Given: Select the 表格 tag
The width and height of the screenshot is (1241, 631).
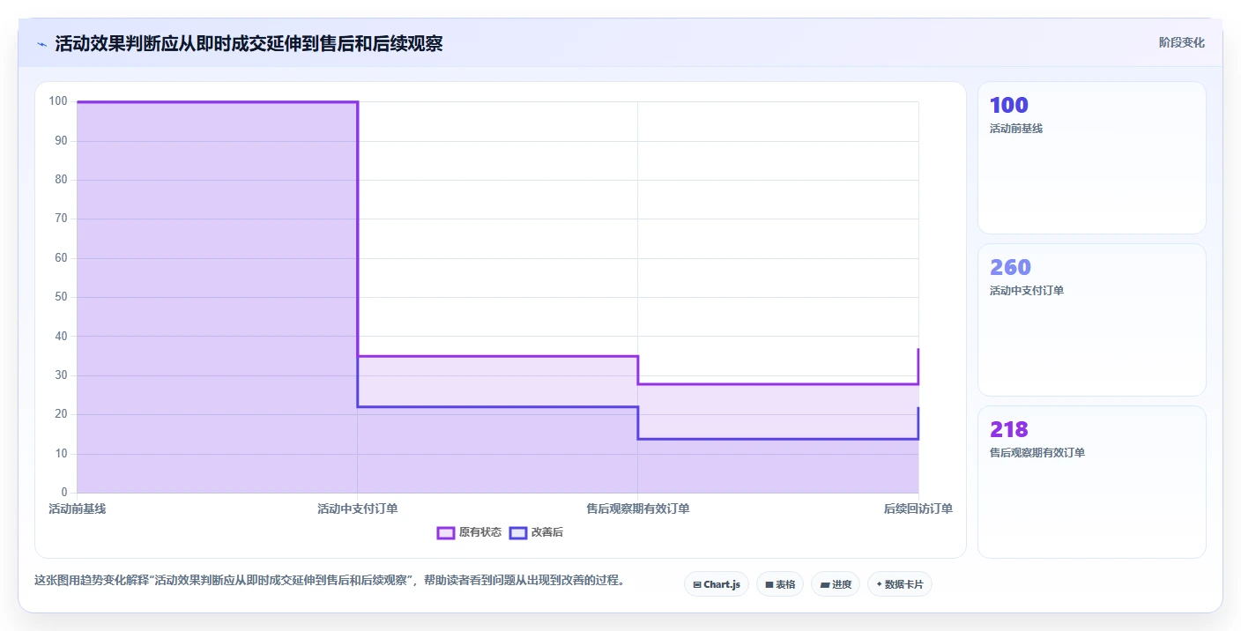Looking at the screenshot, I should click(780, 584).
